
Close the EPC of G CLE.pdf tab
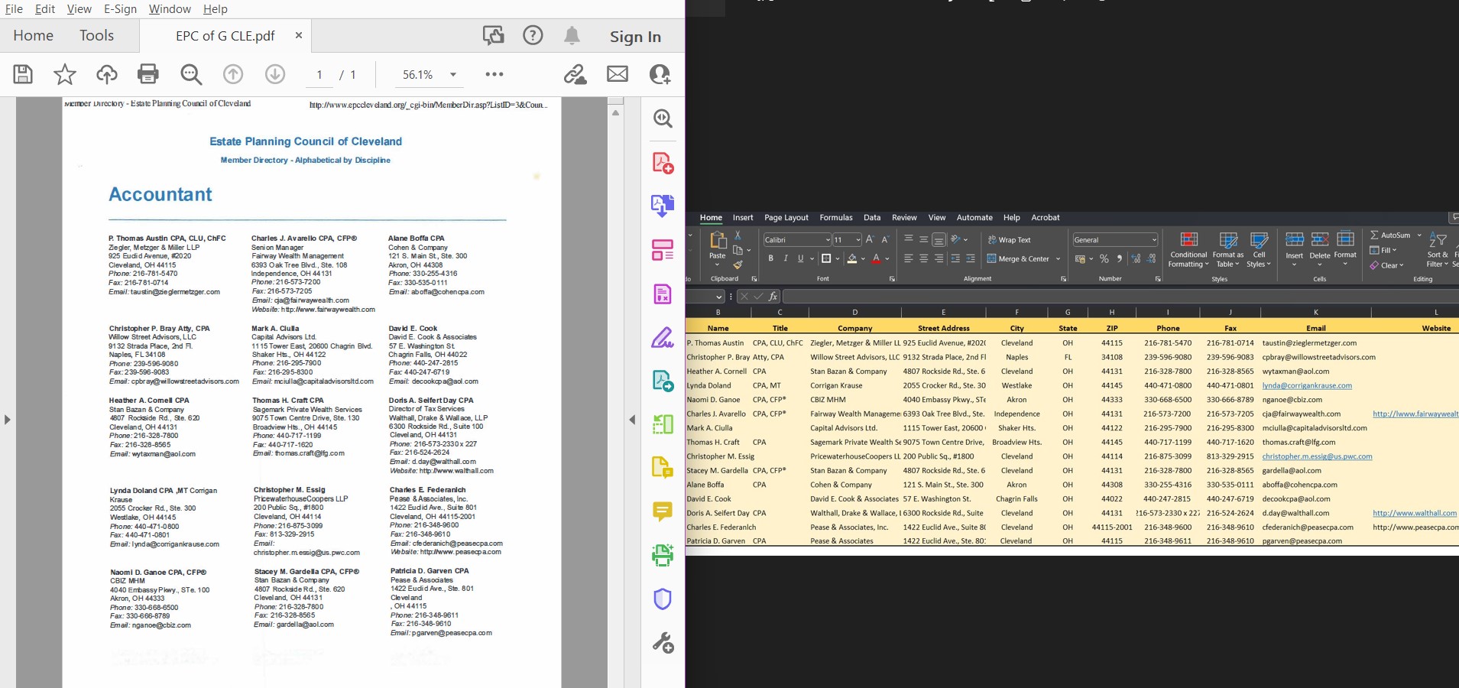[x=299, y=35]
